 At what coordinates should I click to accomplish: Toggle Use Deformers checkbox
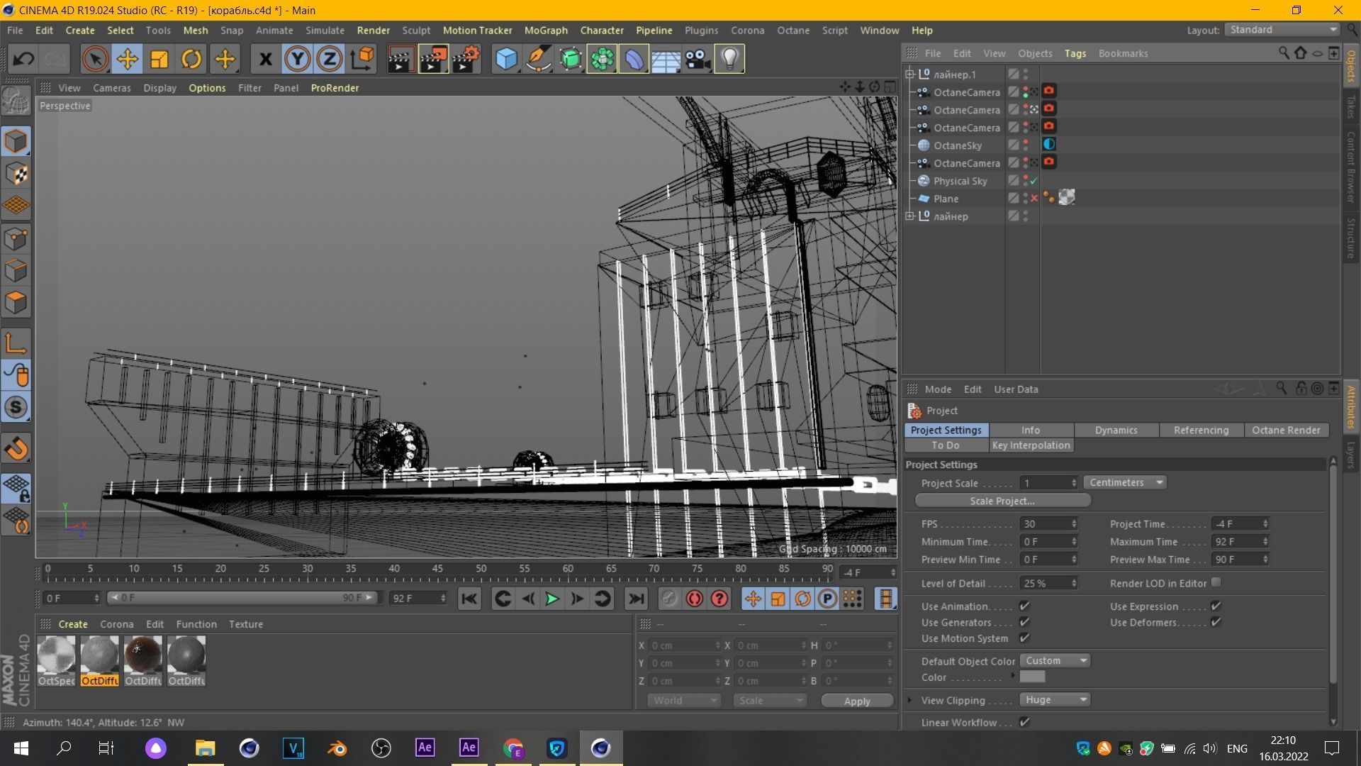pos(1216,621)
